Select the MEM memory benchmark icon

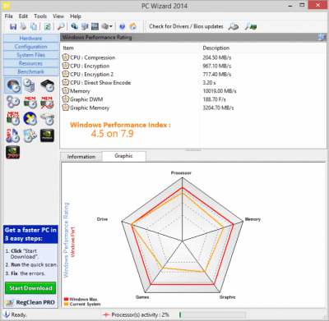[30, 102]
